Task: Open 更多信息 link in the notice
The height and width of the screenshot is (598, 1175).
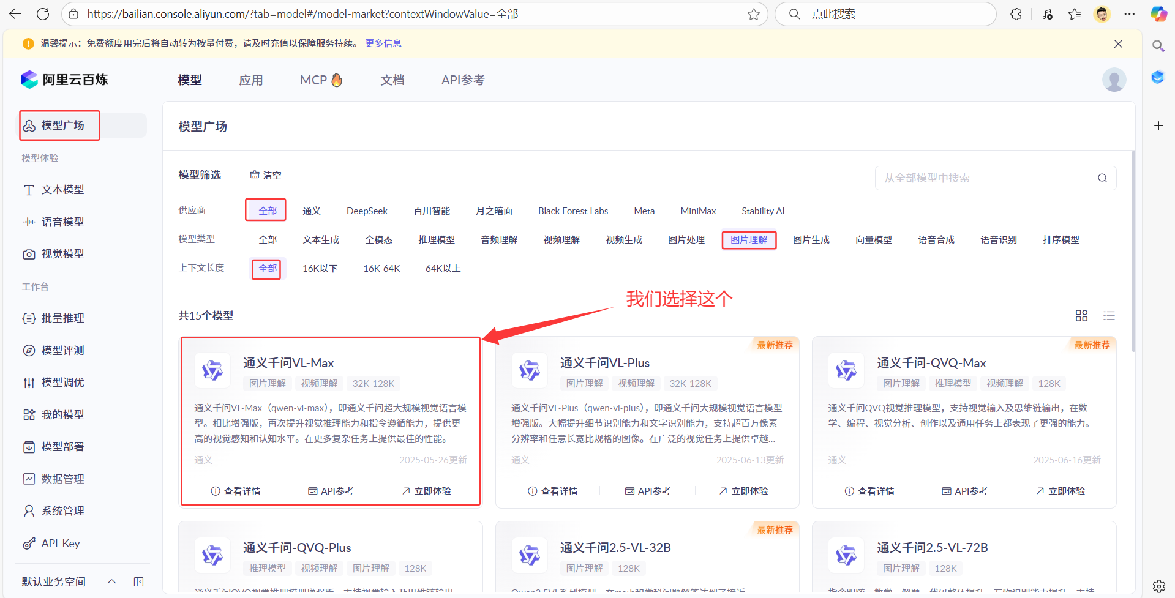Action: pyautogui.click(x=383, y=43)
